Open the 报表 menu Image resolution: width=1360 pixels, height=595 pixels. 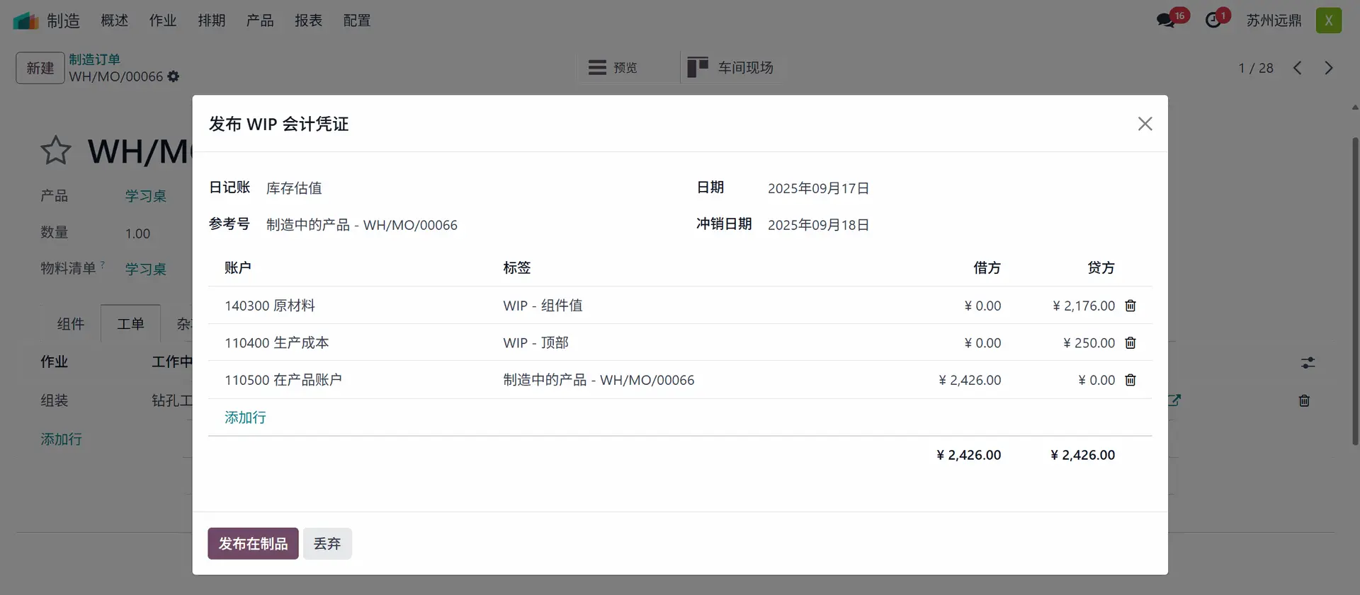coord(308,21)
